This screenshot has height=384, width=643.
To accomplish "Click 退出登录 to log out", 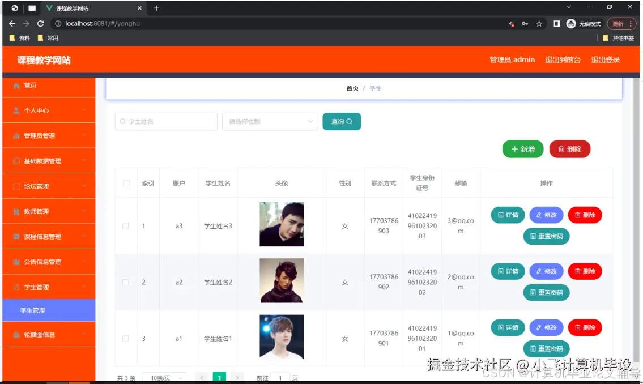I will (x=606, y=60).
